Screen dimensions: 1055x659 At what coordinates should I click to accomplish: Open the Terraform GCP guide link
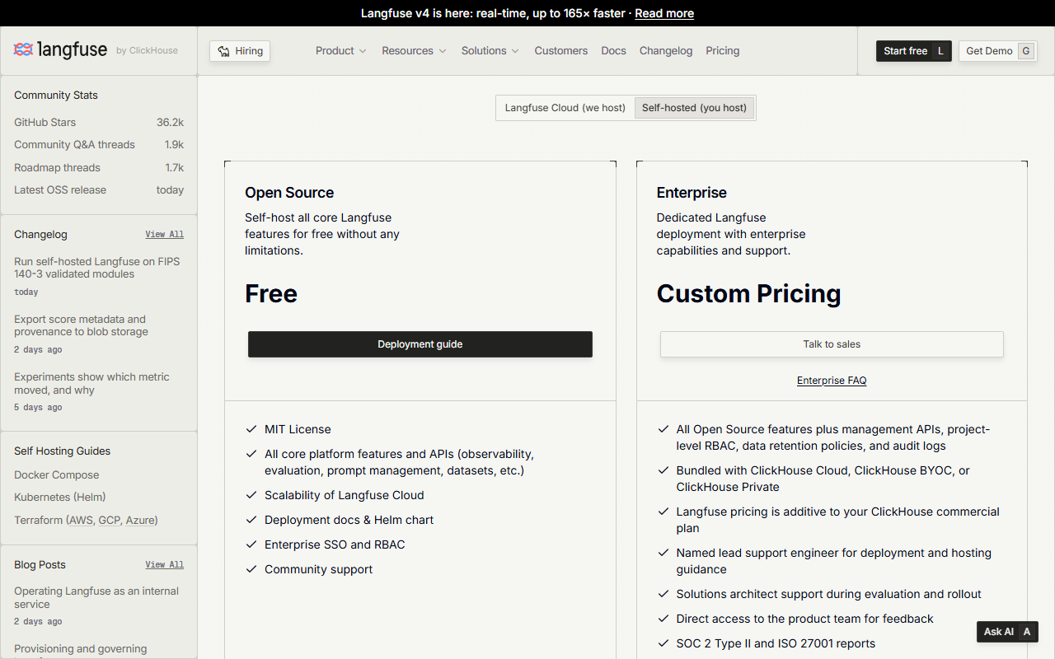pyautogui.click(x=110, y=521)
